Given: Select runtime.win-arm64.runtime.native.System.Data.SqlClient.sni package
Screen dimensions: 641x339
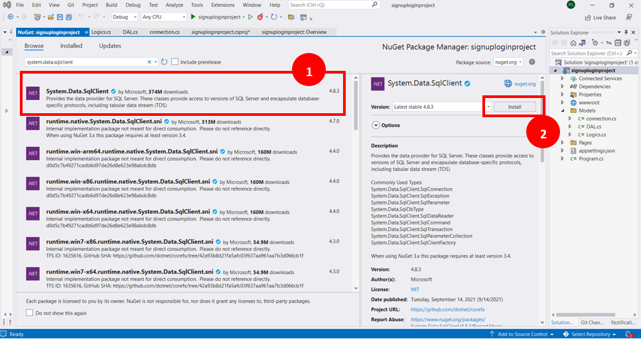Looking at the screenshot, I should [x=183, y=158].
